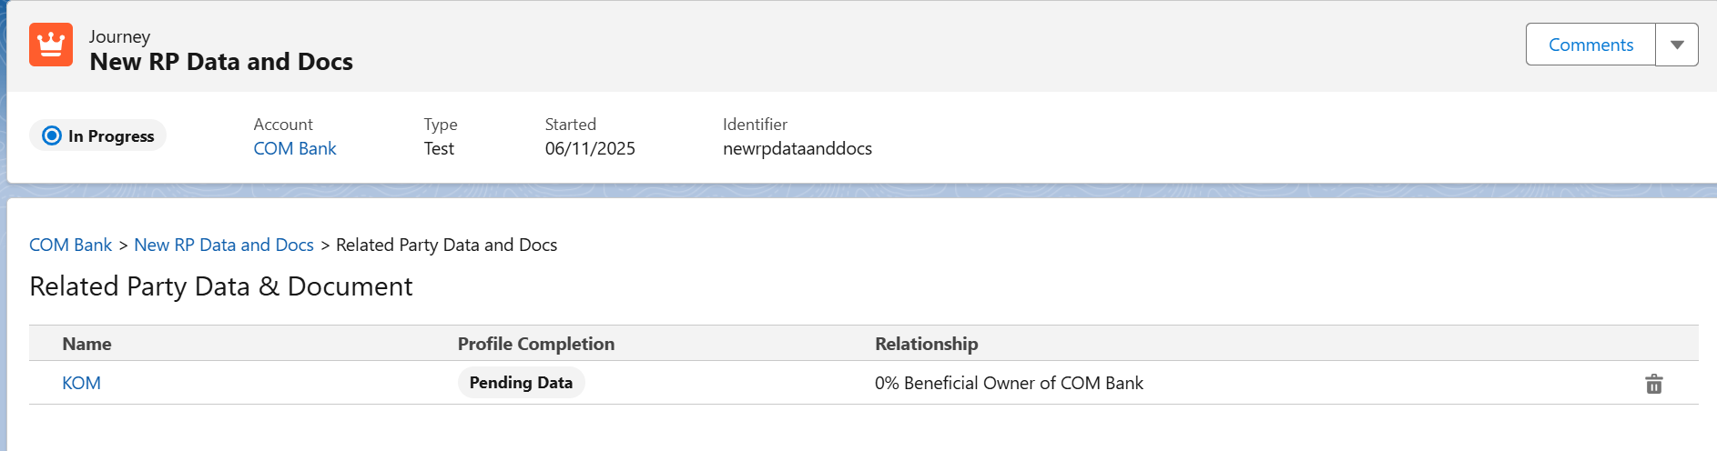Open the COM Bank account link
This screenshot has height=451, width=1717.
(294, 148)
